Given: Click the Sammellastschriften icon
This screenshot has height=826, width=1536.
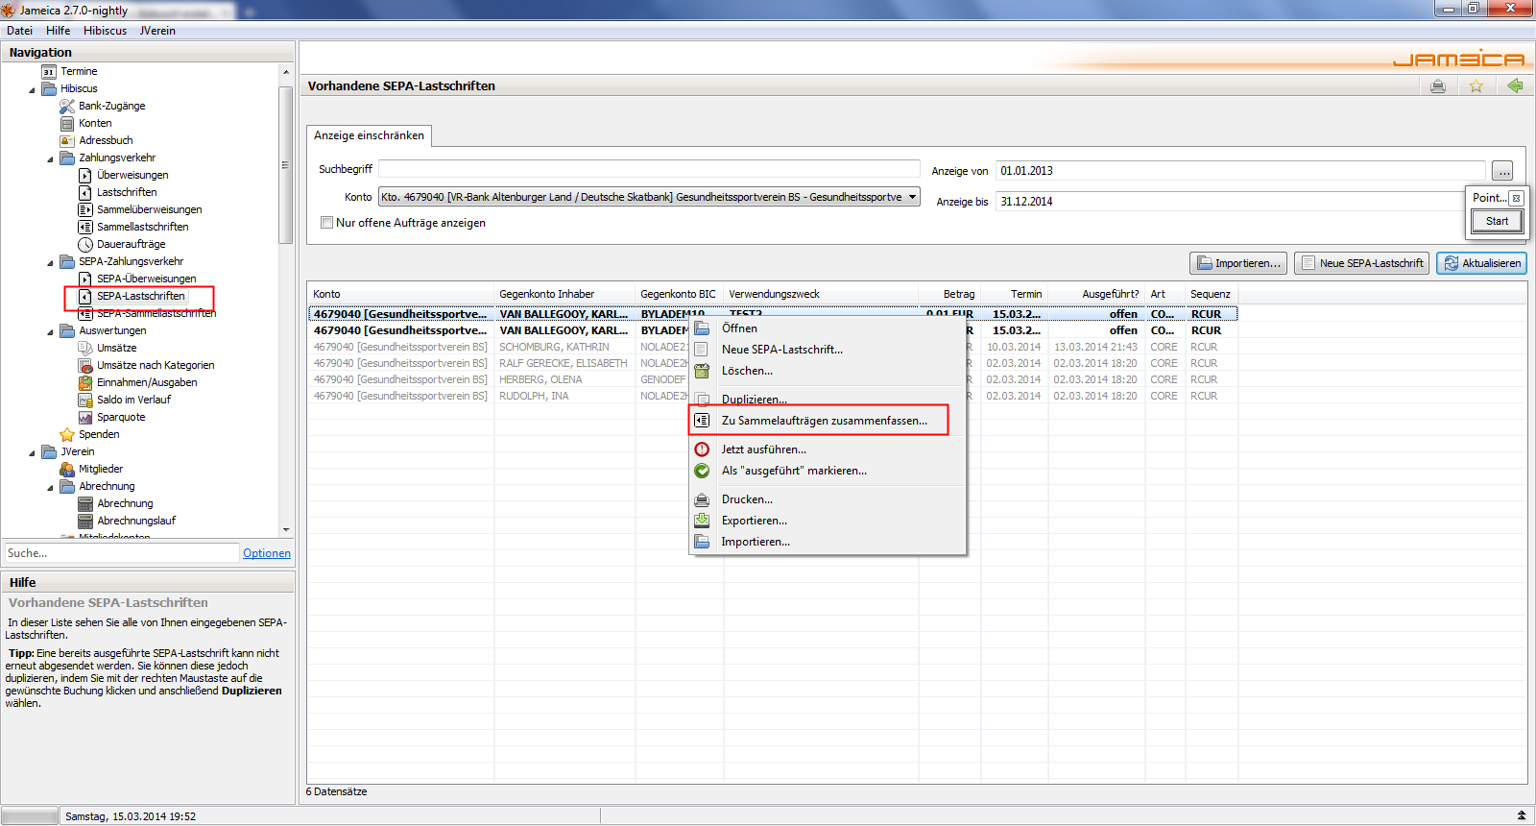Looking at the screenshot, I should (x=85, y=227).
